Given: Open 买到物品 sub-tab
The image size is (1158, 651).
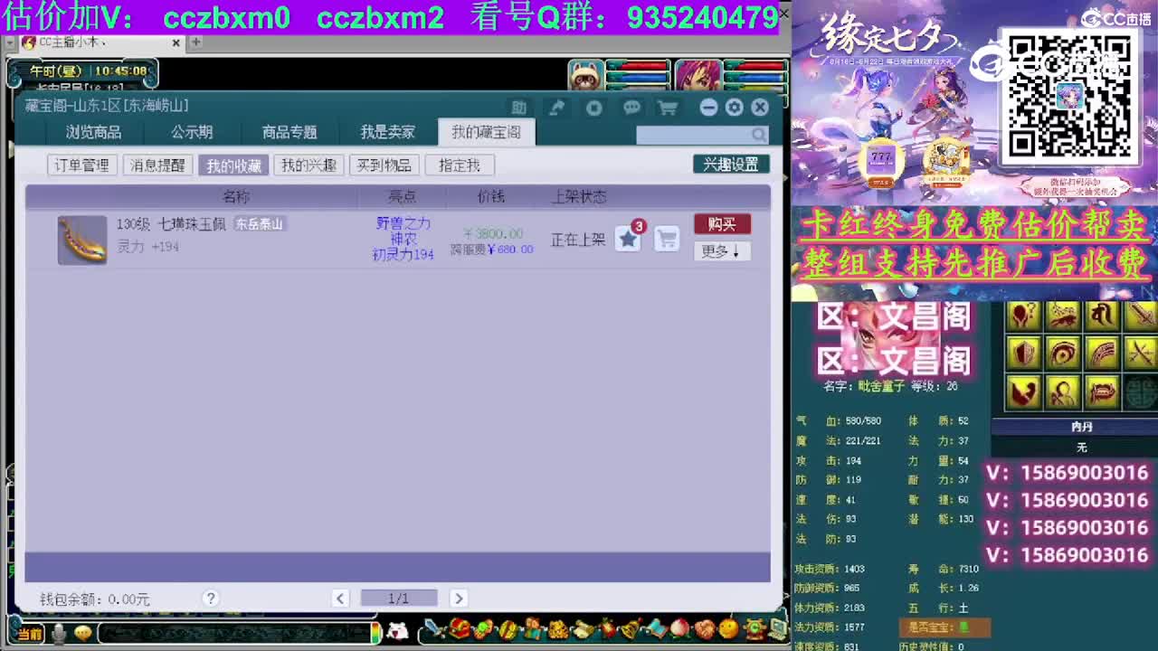Looking at the screenshot, I should click(384, 165).
